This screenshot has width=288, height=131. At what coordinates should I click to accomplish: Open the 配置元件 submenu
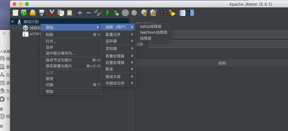tap(118, 34)
